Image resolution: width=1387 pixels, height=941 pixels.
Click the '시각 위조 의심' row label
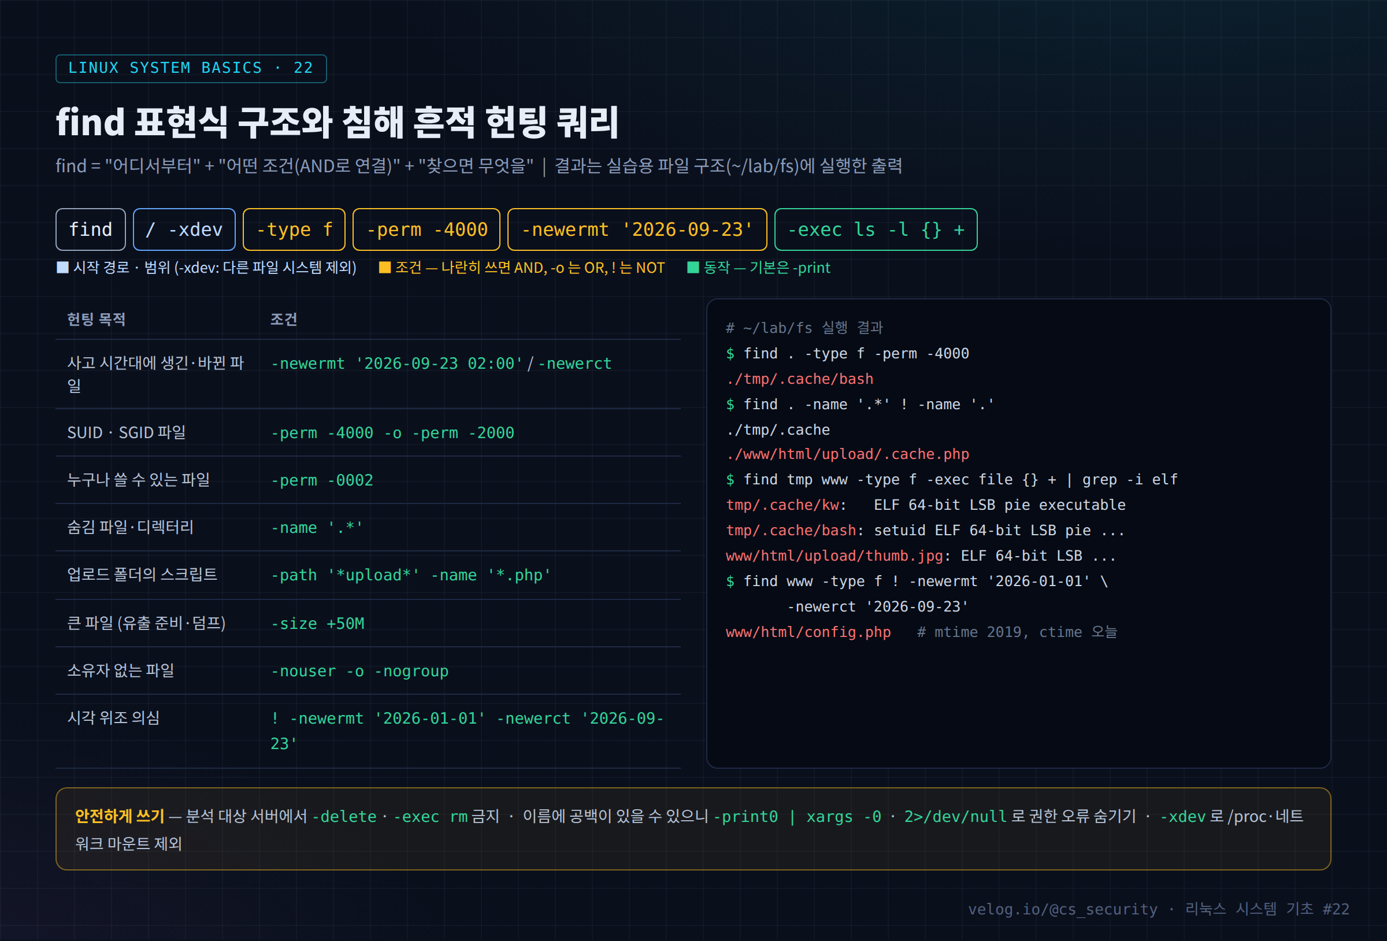113,718
